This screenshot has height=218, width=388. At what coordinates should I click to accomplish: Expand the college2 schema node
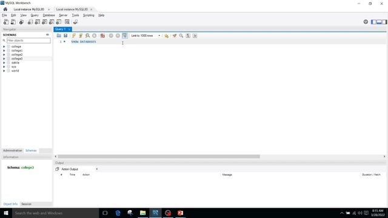[4, 54]
